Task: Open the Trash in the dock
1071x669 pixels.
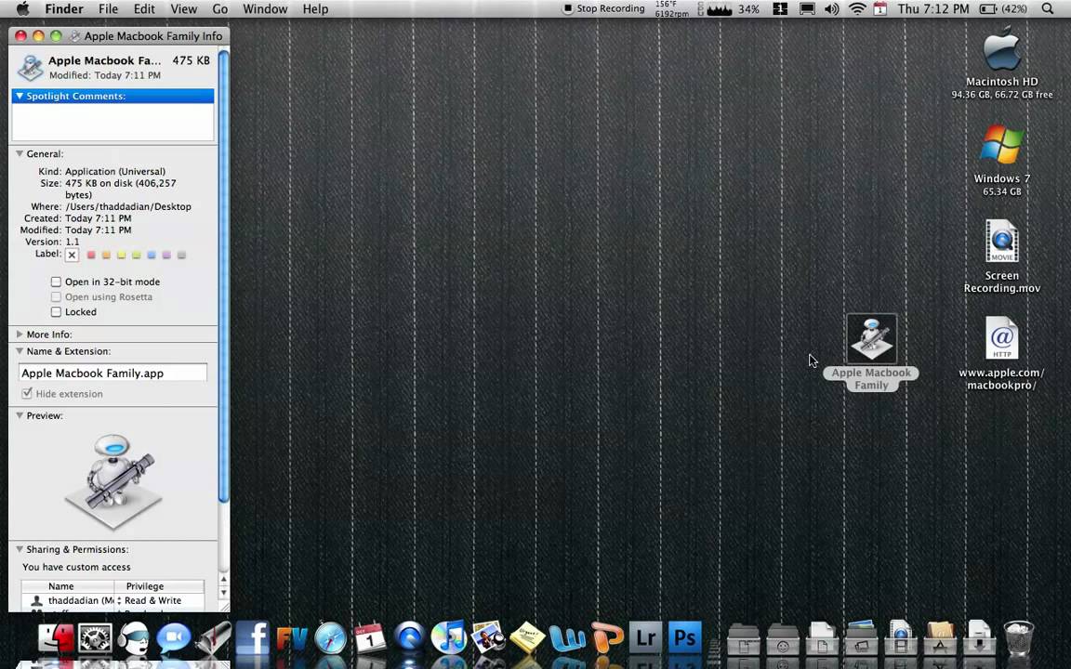Action: click(1018, 637)
